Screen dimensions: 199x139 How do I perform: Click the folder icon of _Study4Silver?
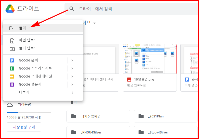[141, 132]
